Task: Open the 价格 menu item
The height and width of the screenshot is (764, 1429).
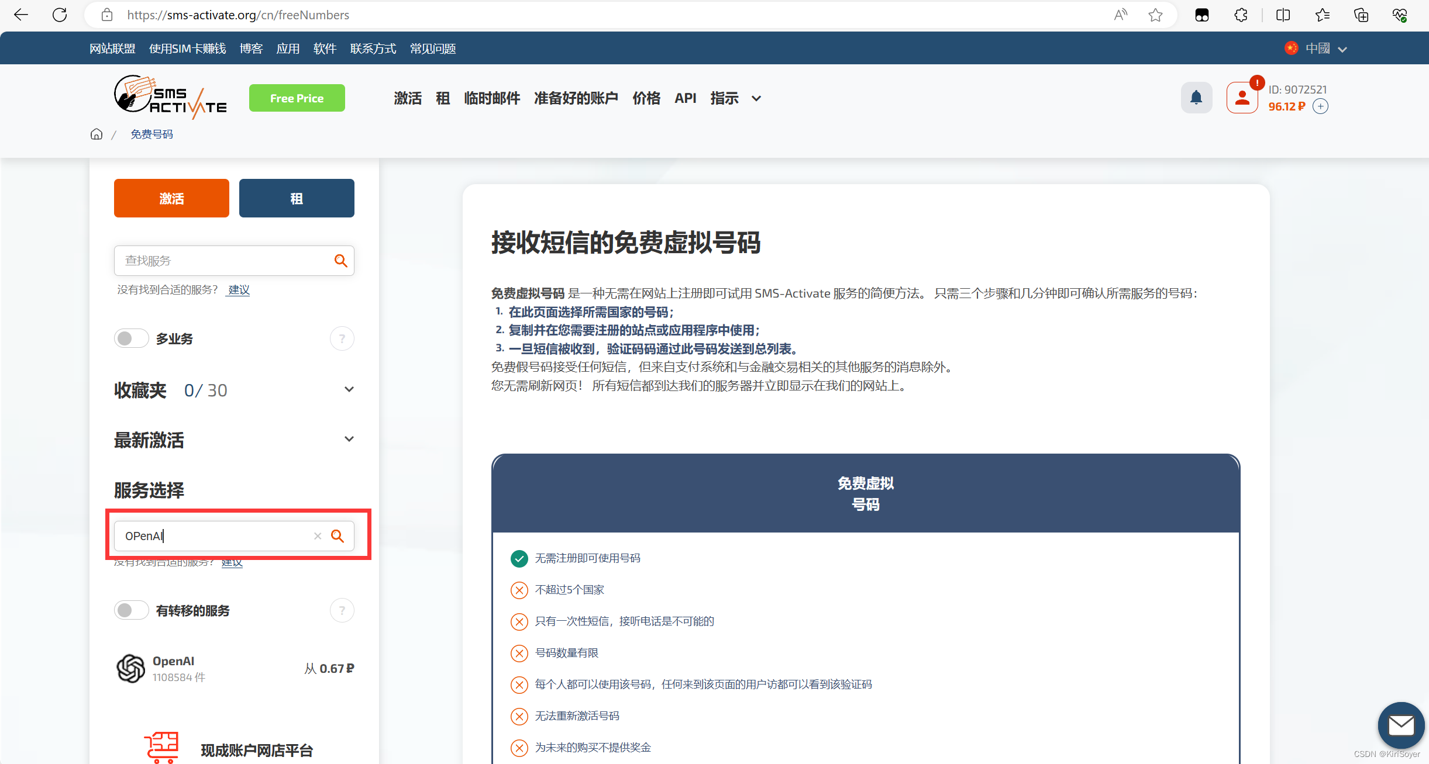Action: [646, 98]
